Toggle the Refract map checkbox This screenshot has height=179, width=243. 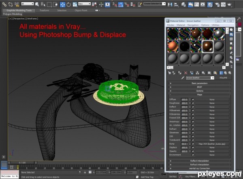coord(193,129)
